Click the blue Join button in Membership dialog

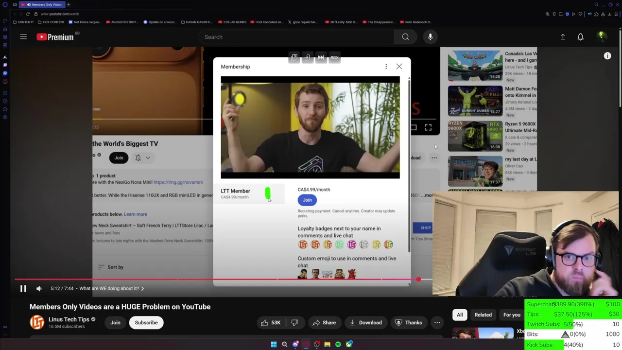[307, 200]
